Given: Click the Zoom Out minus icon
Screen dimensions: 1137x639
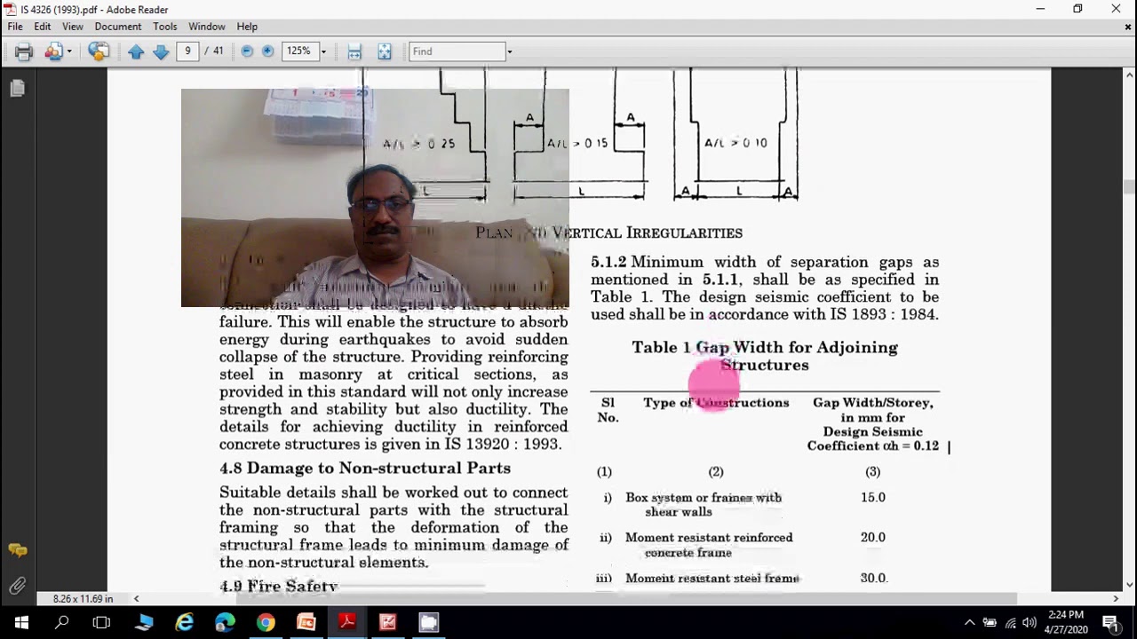Looking at the screenshot, I should tap(247, 51).
